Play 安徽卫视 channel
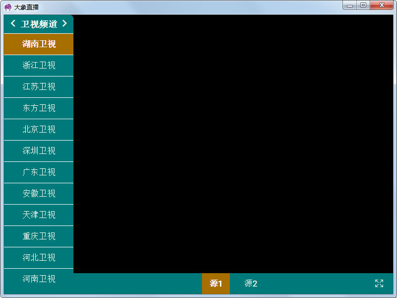 [39, 194]
